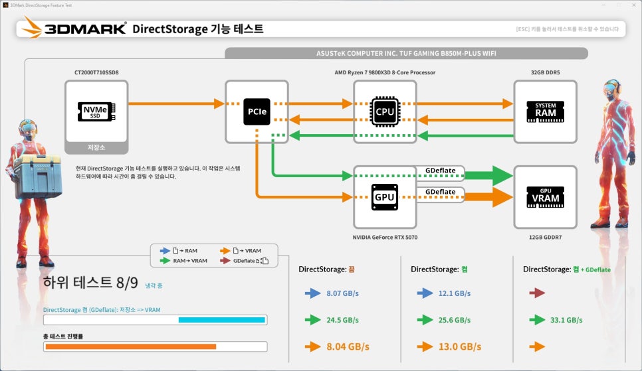
Task: Click the 3DMark window title bar icon
Action: click(x=5, y=5)
